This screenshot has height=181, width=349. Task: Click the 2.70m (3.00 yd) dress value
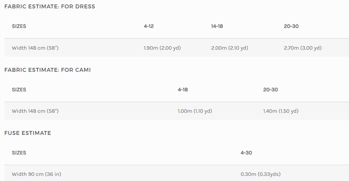pyautogui.click(x=303, y=48)
